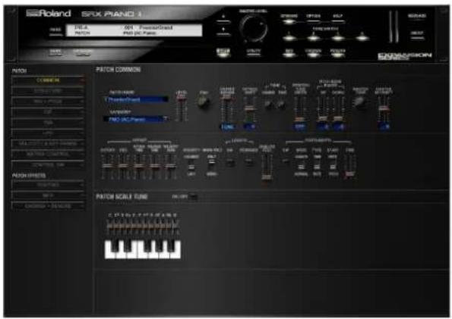Screen dimensions: 452x319
Task: Flip the Portamento Type Time/Rate switch
Action: pyautogui.click(x=317, y=166)
